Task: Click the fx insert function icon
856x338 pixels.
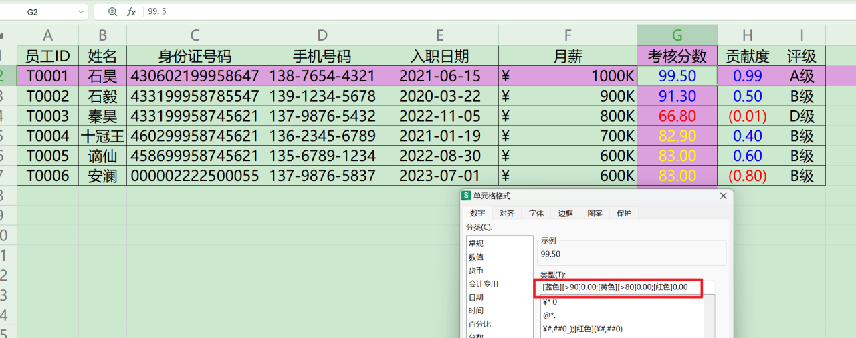Action: click(x=132, y=12)
